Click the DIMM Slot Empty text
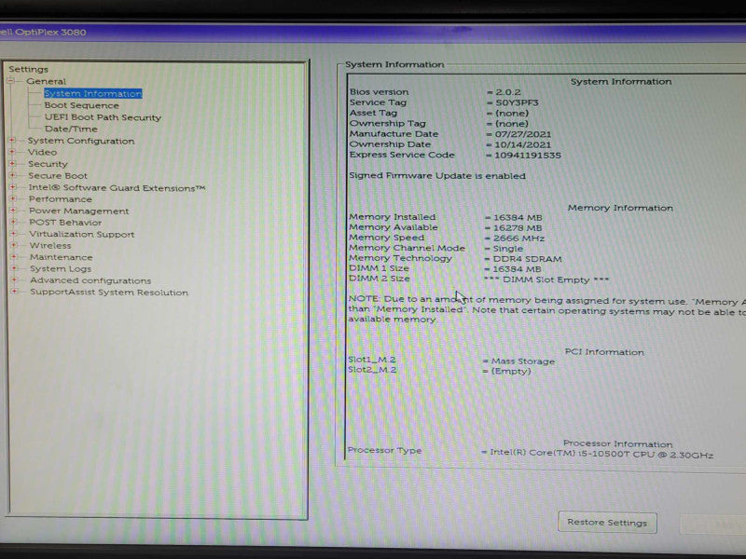The image size is (746, 559). point(546,280)
